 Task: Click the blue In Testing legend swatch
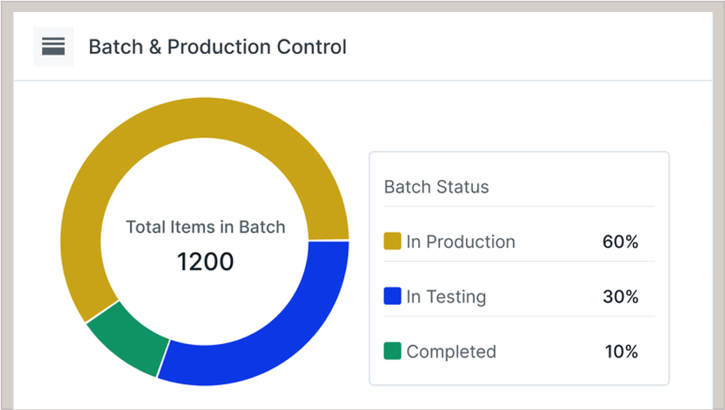point(392,296)
